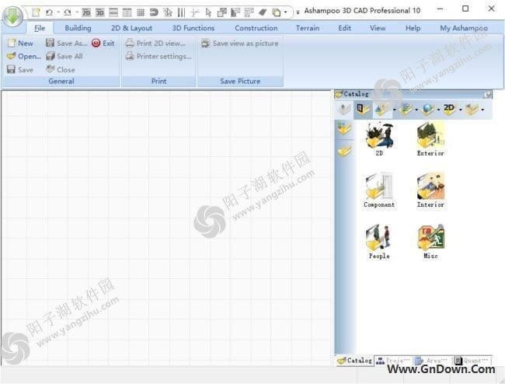505x384 pixels.
Task: Click the cursor-with-lines snap icon in toolbar
Action: pyautogui.click(x=168, y=12)
